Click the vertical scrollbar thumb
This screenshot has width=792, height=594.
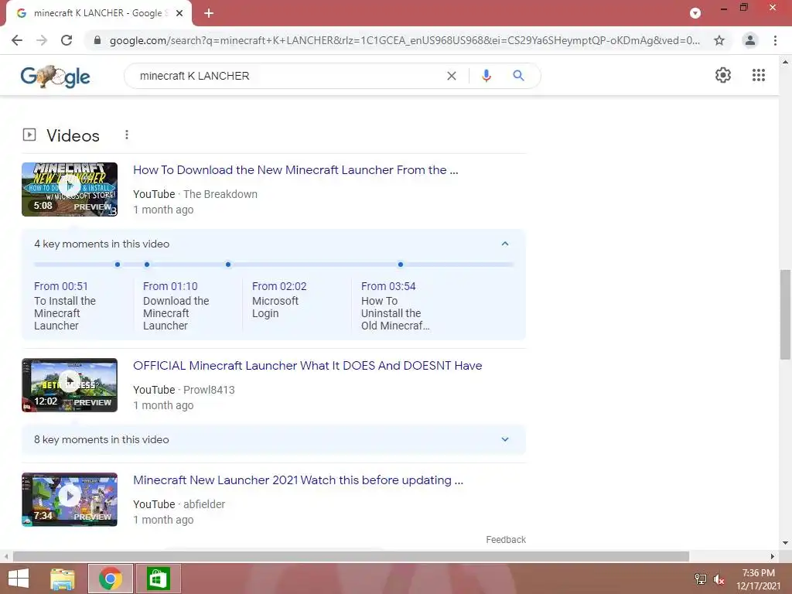pyautogui.click(x=785, y=314)
